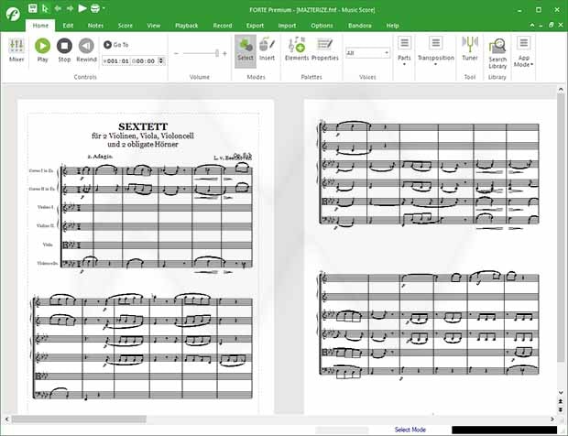
Task: Open the Options ribbon tab
Action: click(322, 26)
